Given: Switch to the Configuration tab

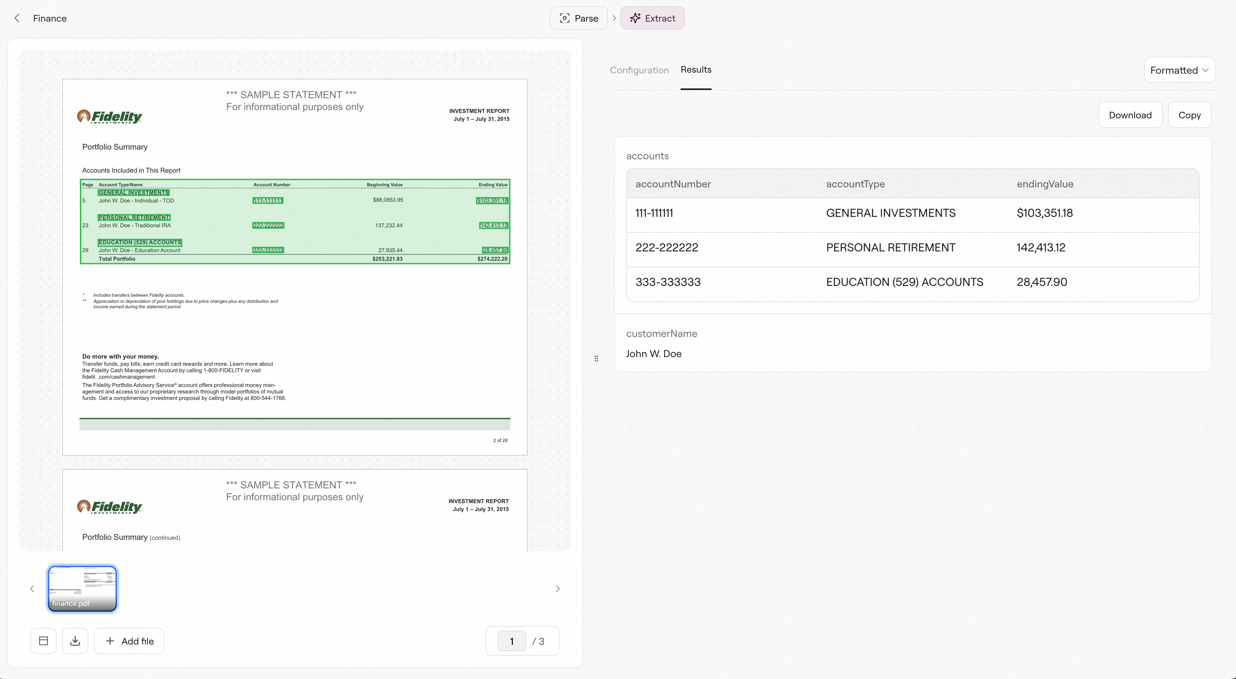Looking at the screenshot, I should (639, 70).
